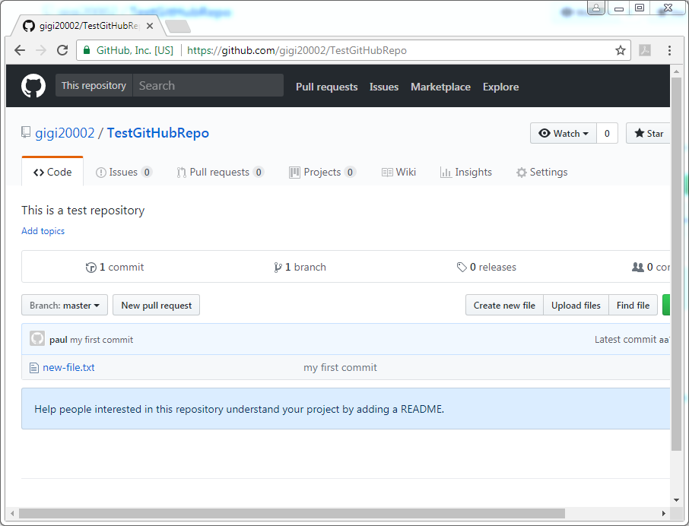Click the horizontal scrollbar left arrow
Image resolution: width=689 pixels, height=526 pixels.
(x=12, y=513)
